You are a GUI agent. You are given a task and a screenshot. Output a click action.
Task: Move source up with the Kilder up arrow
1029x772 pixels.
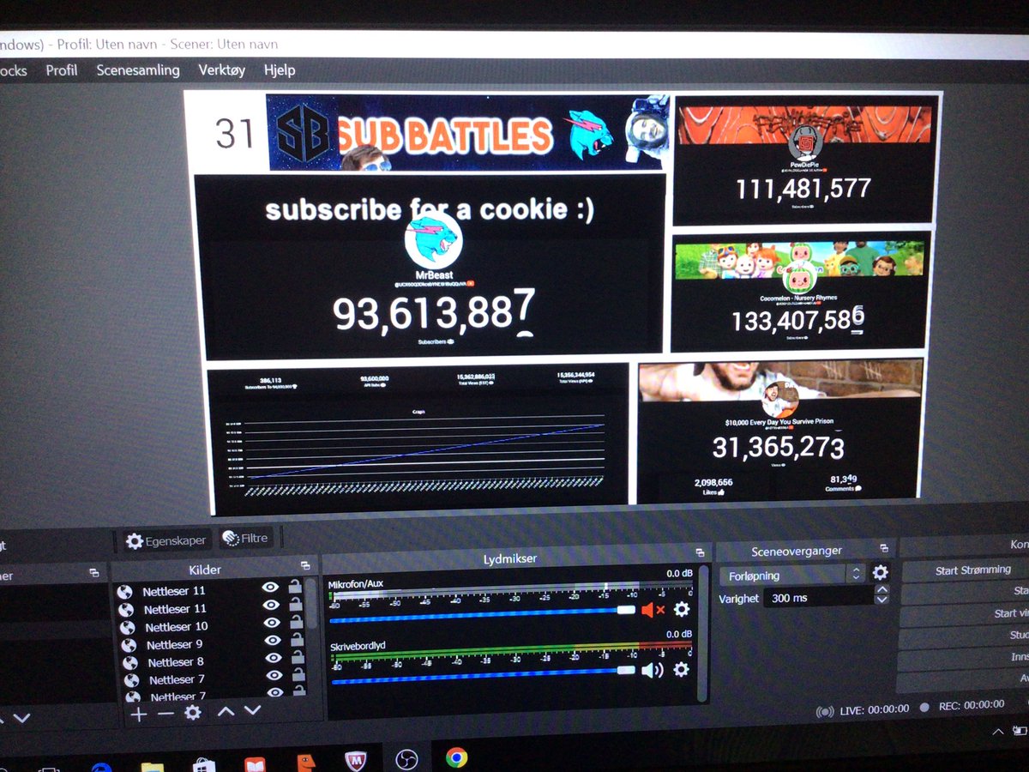click(x=225, y=711)
